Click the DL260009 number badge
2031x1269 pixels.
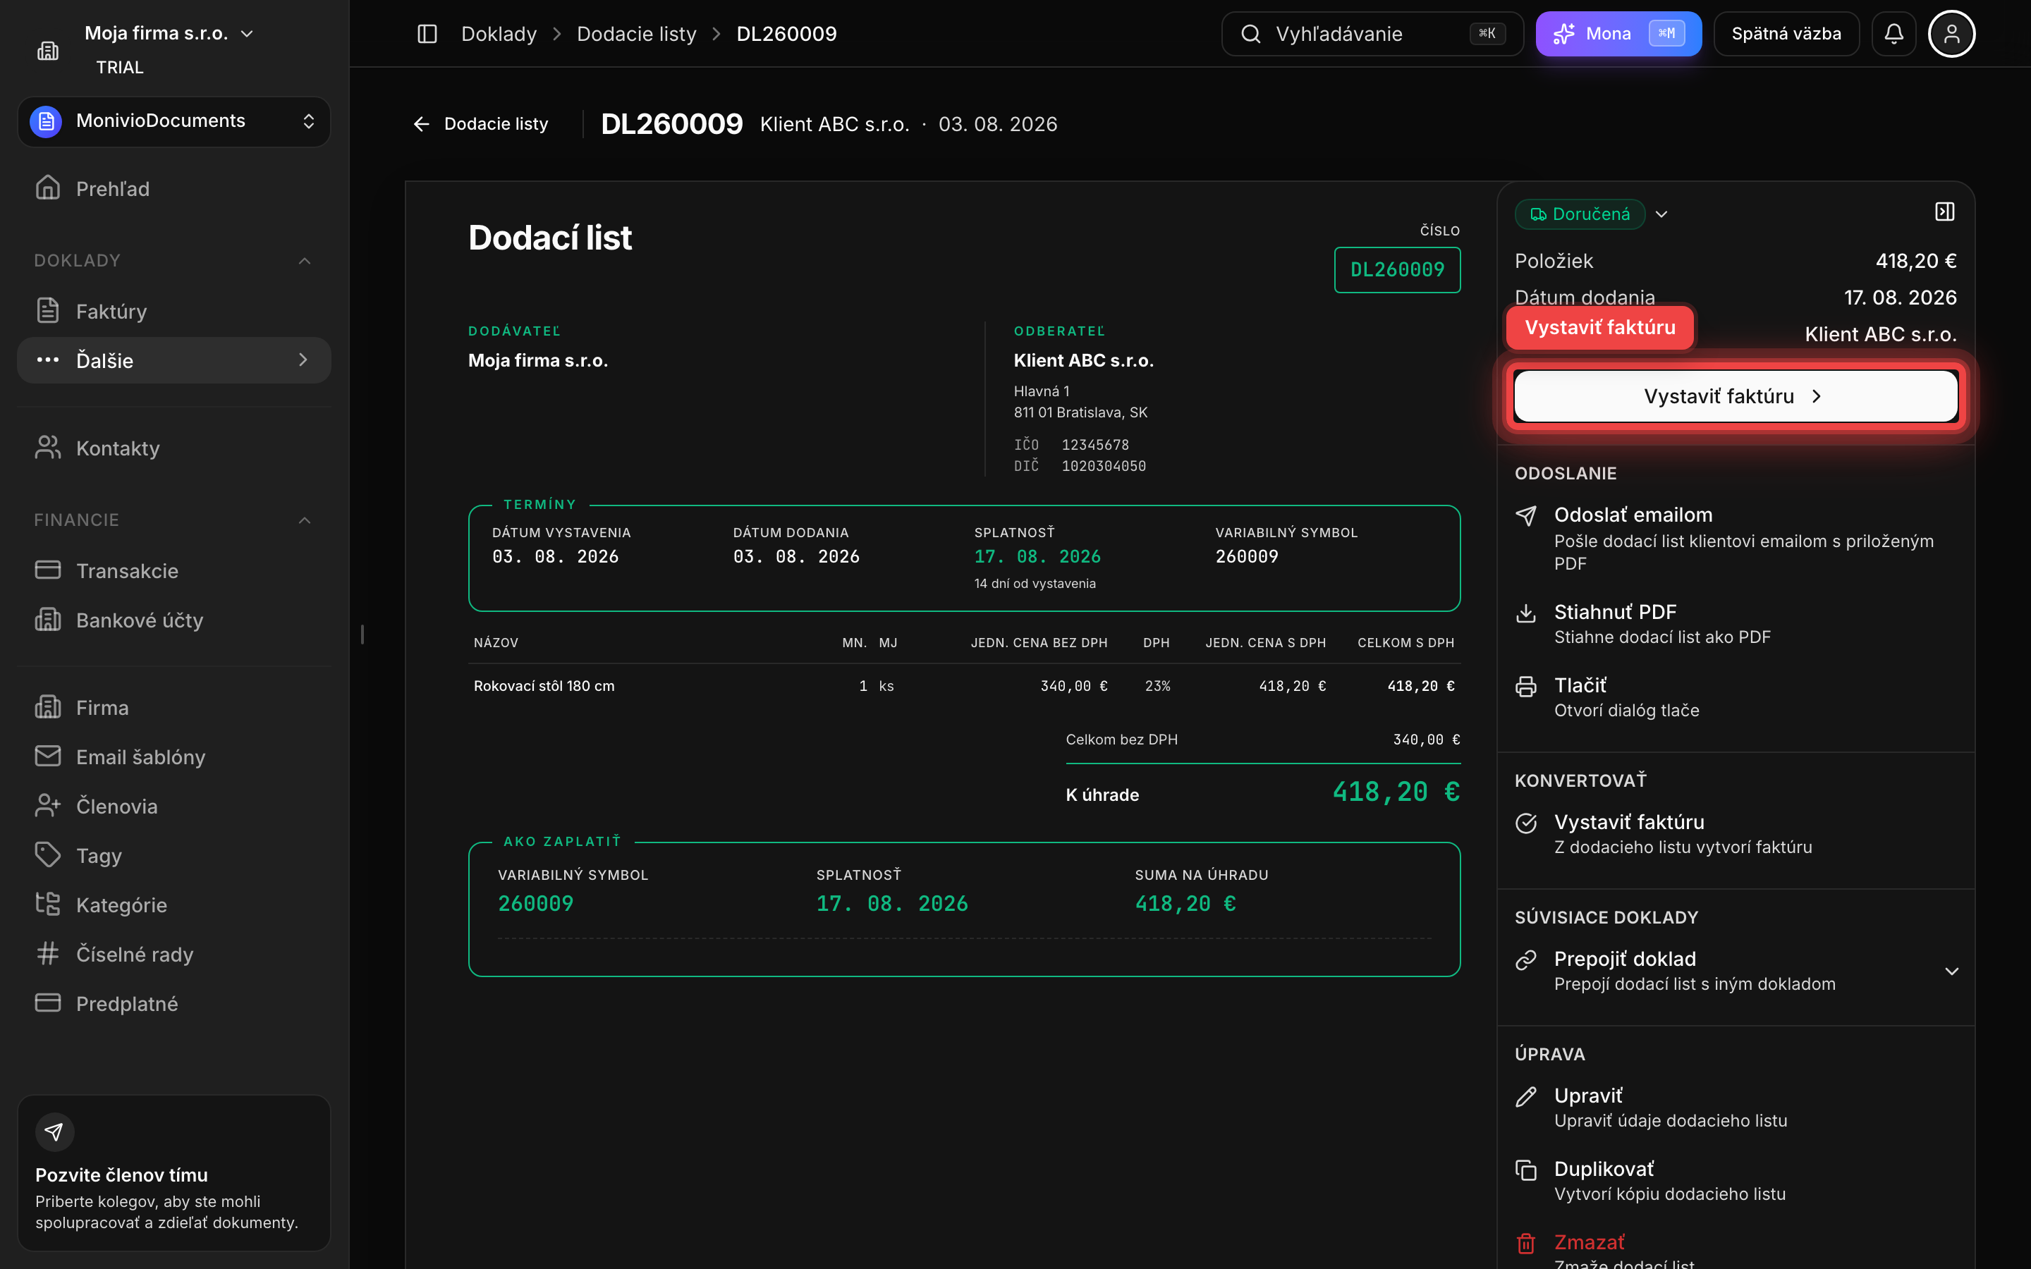point(1396,269)
